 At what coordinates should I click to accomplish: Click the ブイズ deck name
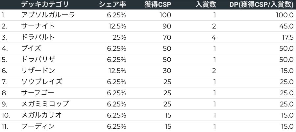[31, 48]
